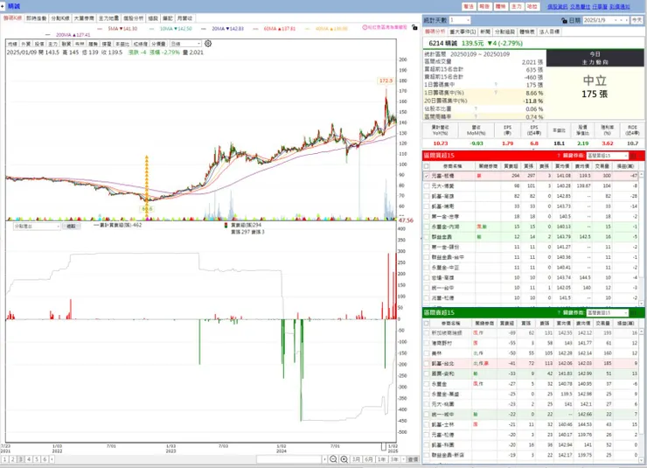Open the chart settings gear icon
Viewport: 647px width, 468px height.
(x=208, y=44)
